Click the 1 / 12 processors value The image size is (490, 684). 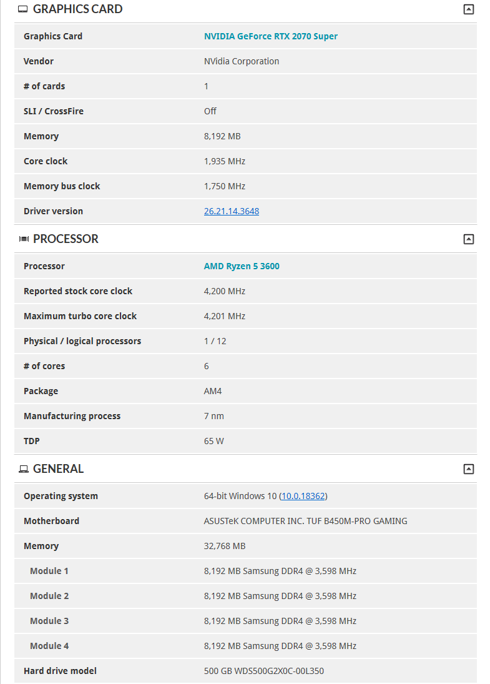click(215, 341)
